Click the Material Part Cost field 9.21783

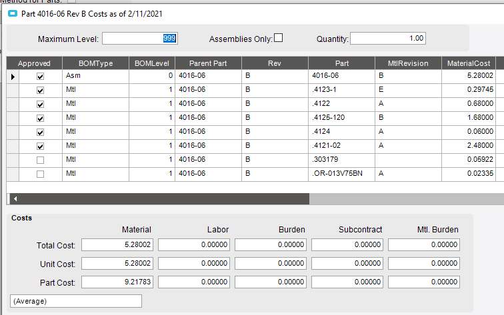[x=117, y=282]
